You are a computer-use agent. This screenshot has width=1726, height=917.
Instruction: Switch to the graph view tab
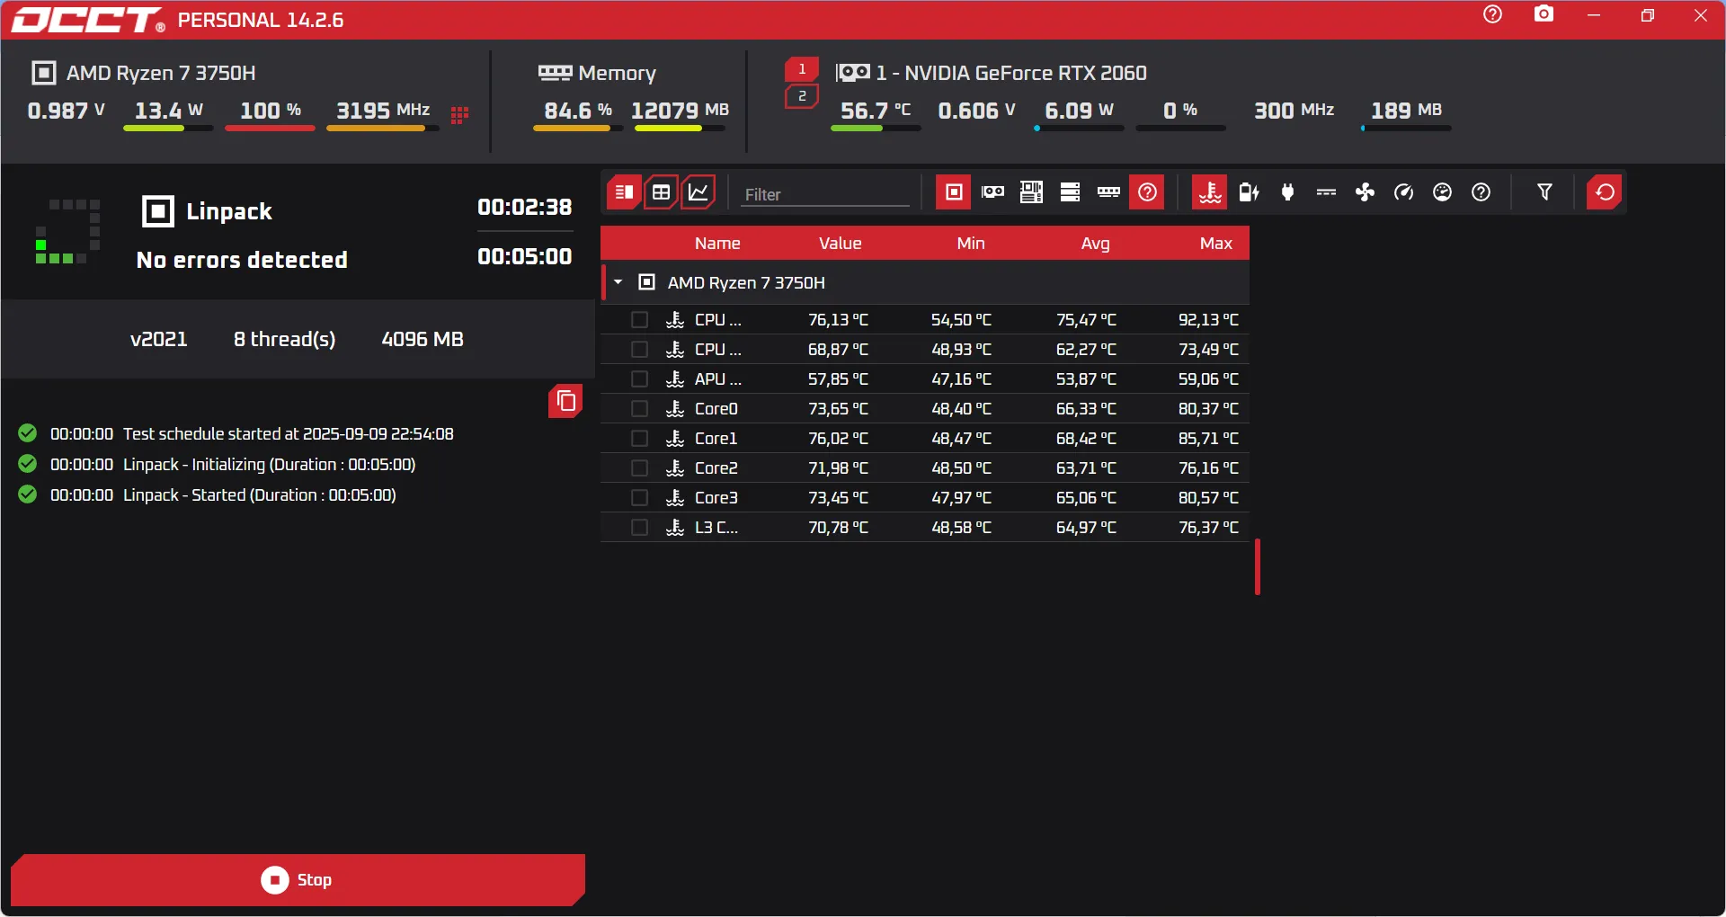pos(698,192)
